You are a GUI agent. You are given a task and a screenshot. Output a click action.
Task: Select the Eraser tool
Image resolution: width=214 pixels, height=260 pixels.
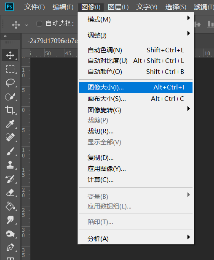(10, 192)
